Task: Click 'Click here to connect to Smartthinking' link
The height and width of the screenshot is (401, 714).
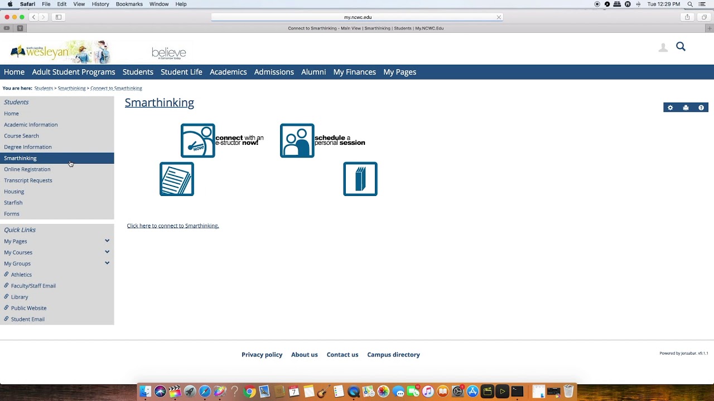Action: click(173, 226)
